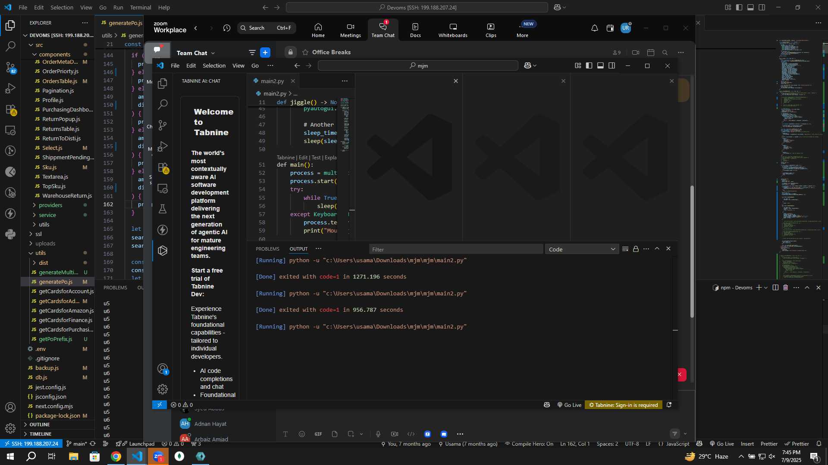Toggle the primary sidebar in the outer VS Code title bar
Viewport: 828px width, 465px height.
point(739,7)
